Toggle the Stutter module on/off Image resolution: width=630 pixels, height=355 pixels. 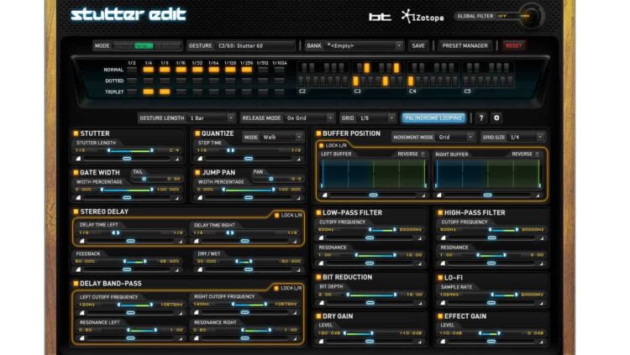pos(76,133)
